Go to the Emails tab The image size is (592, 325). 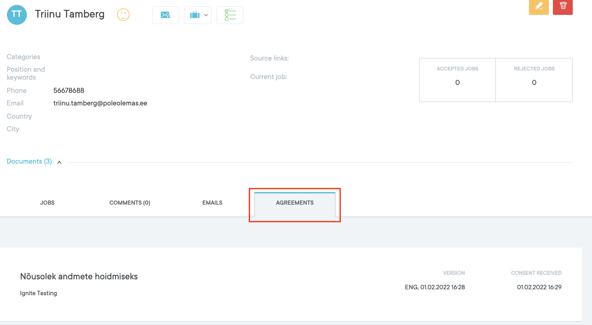[x=212, y=203]
